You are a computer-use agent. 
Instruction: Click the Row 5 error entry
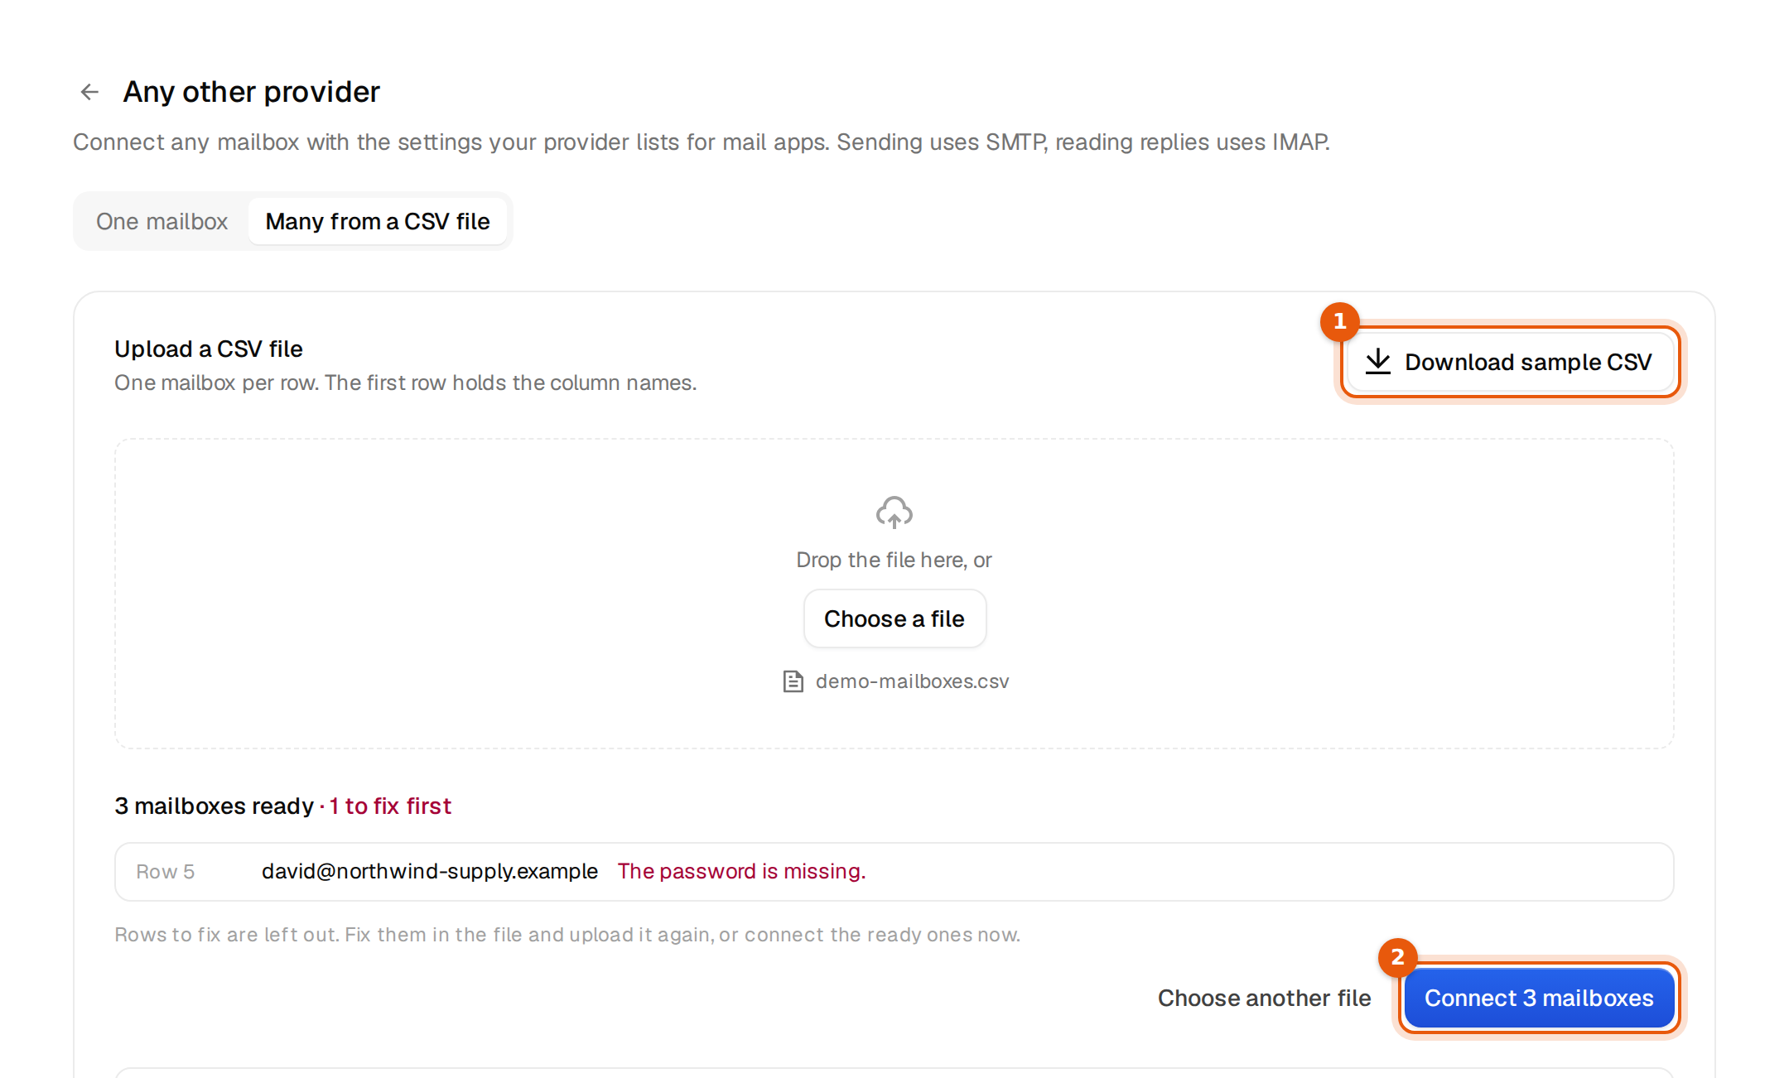click(x=894, y=872)
